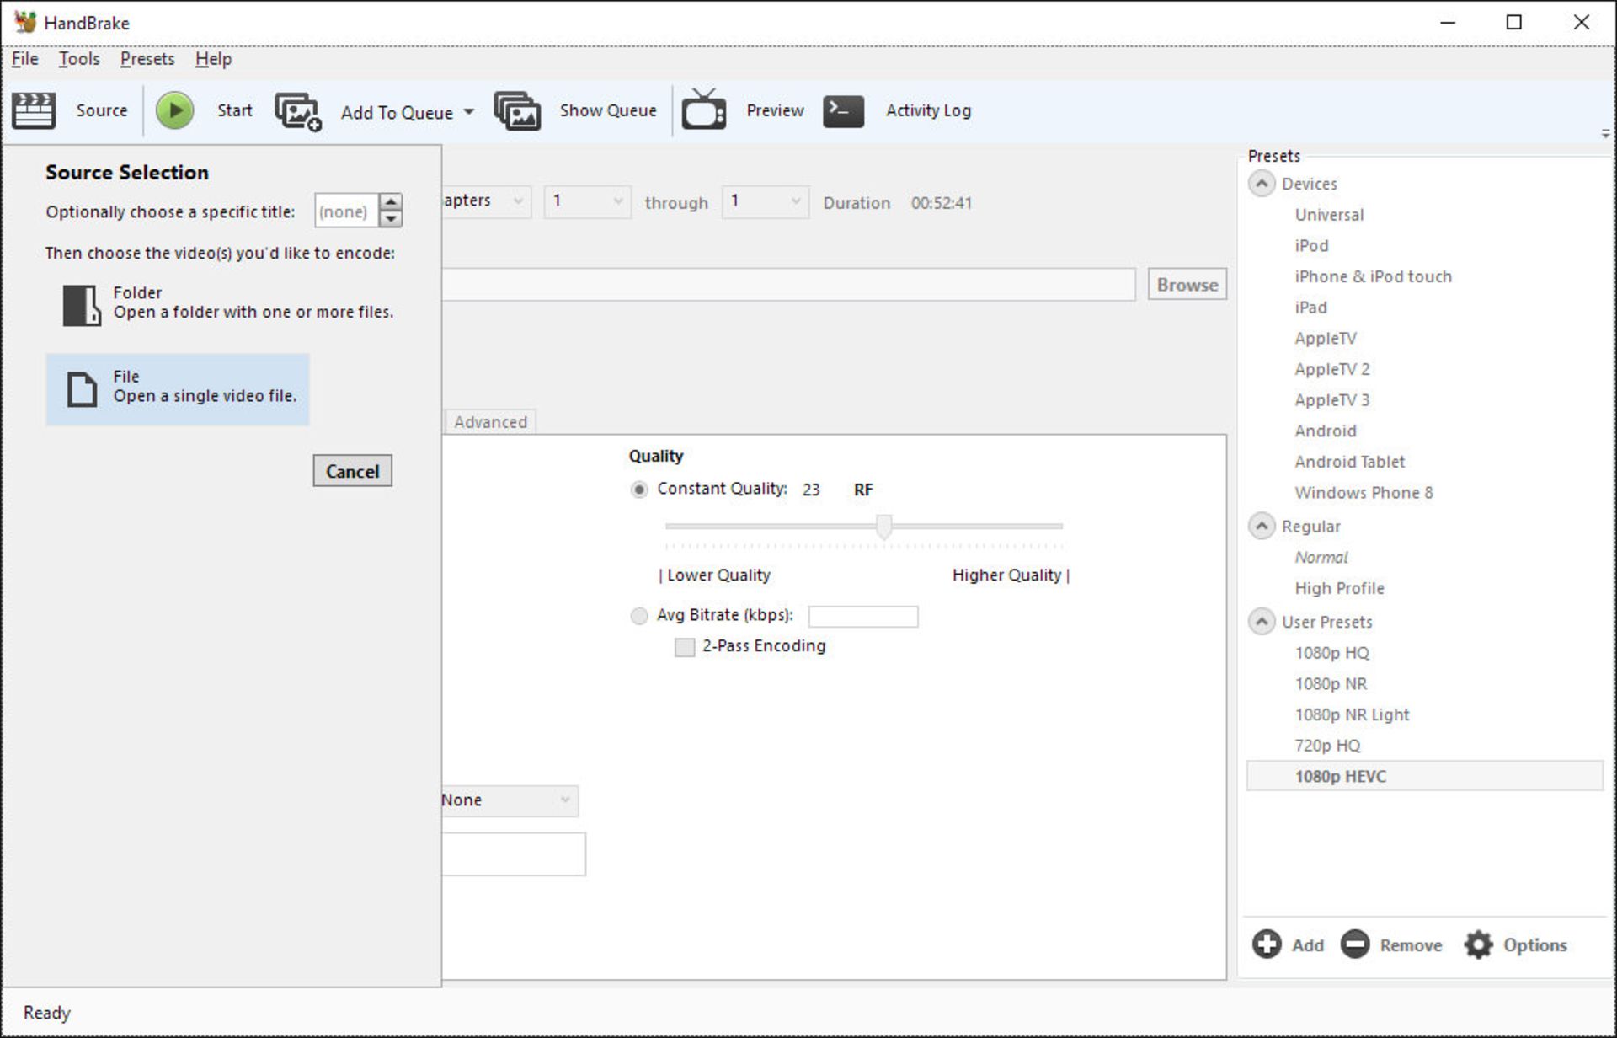Click the Cancel button

tap(352, 471)
